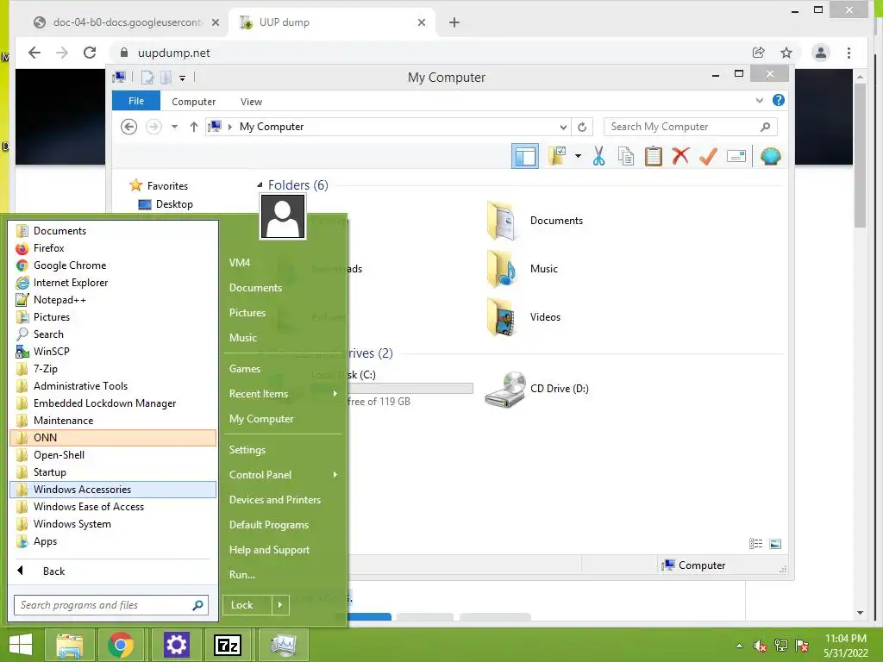Expand the 7-Zip folder
Image resolution: width=883 pixels, height=662 pixels.
113,369
